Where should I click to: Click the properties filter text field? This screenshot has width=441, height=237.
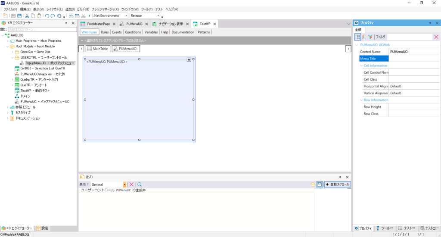tap(410, 37)
